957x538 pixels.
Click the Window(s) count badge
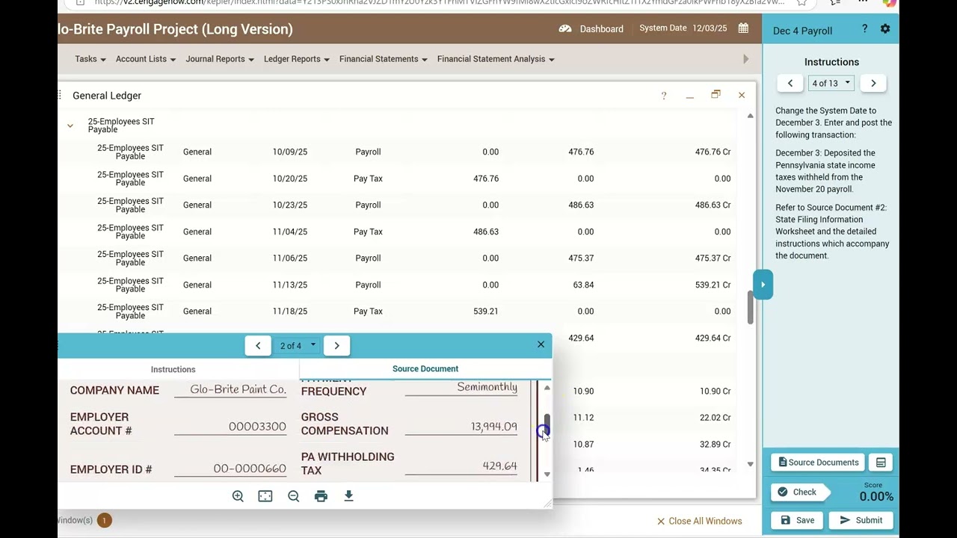point(104,520)
